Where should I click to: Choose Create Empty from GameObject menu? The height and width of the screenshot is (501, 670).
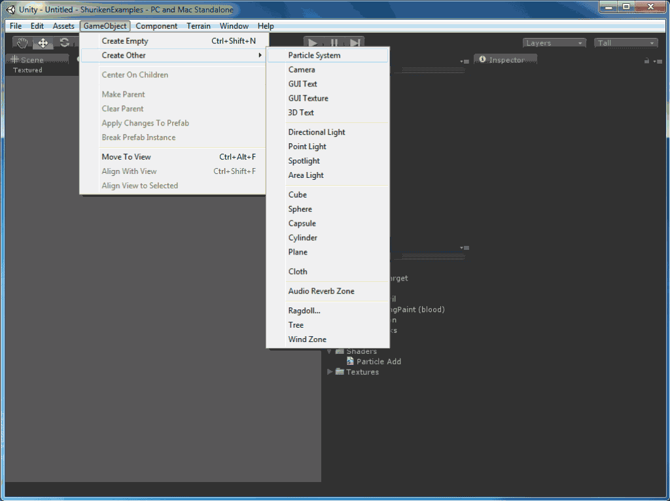(173, 41)
